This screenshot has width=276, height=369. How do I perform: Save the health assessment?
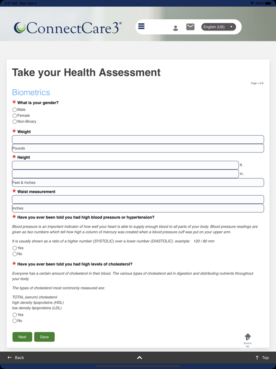[x=44, y=337]
